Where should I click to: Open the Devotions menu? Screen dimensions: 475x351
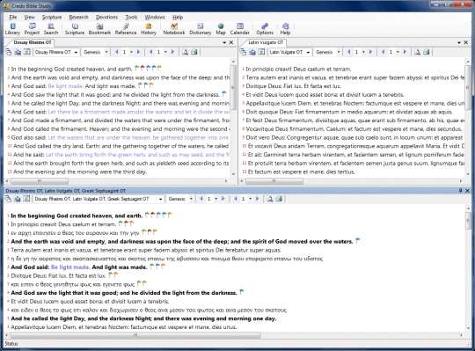(106, 17)
